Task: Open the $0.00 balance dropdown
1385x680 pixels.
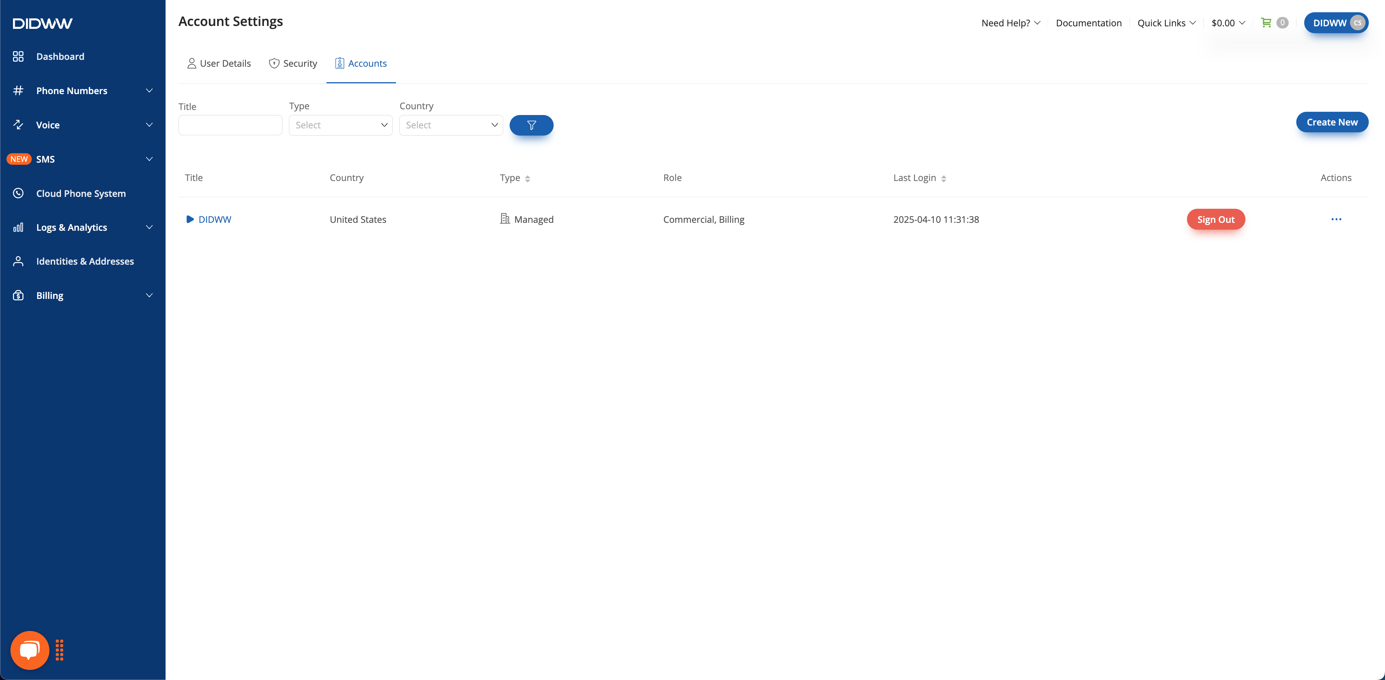Action: tap(1228, 23)
